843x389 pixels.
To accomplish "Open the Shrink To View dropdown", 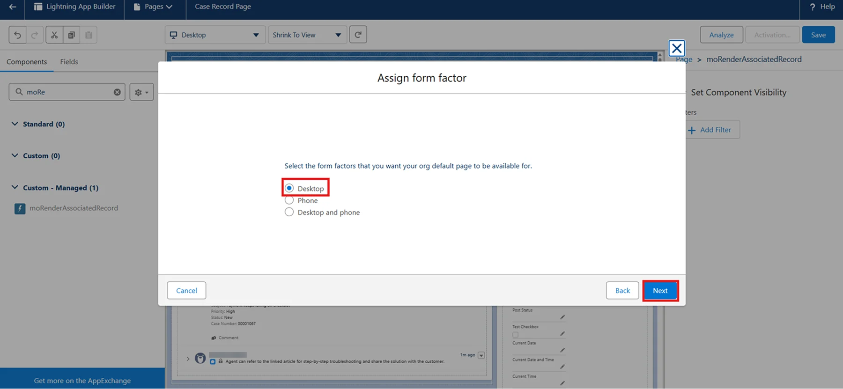I will 307,35.
